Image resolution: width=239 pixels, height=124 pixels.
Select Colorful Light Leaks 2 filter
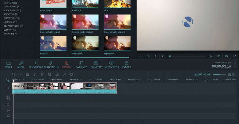tap(53, 22)
